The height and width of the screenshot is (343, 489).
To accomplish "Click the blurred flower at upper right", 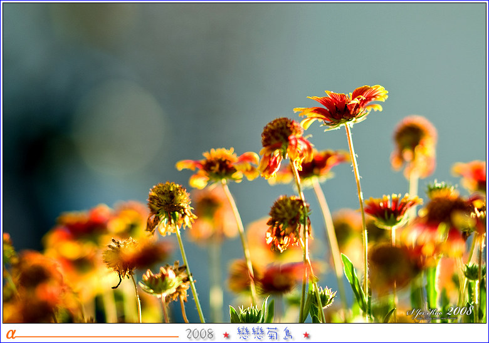I will 414,144.
